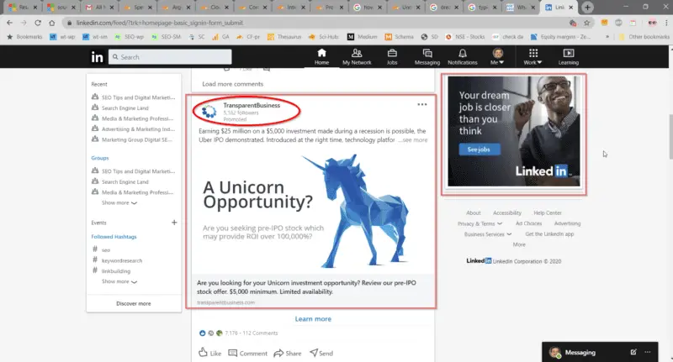The image size is (673, 362).
Task: Open the unicorn ad image
Action: pyautogui.click(x=312, y=210)
